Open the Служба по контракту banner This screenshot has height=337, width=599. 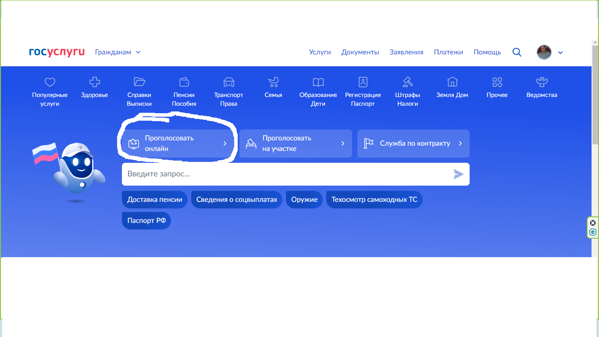coord(413,143)
